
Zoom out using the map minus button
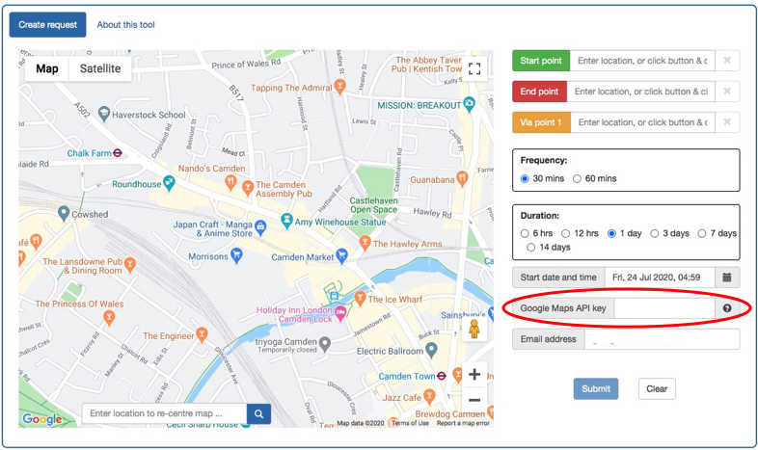pyautogui.click(x=474, y=400)
